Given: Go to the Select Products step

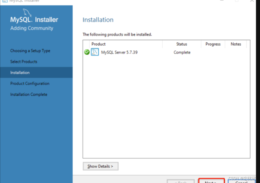Looking at the screenshot, I should [24, 62].
